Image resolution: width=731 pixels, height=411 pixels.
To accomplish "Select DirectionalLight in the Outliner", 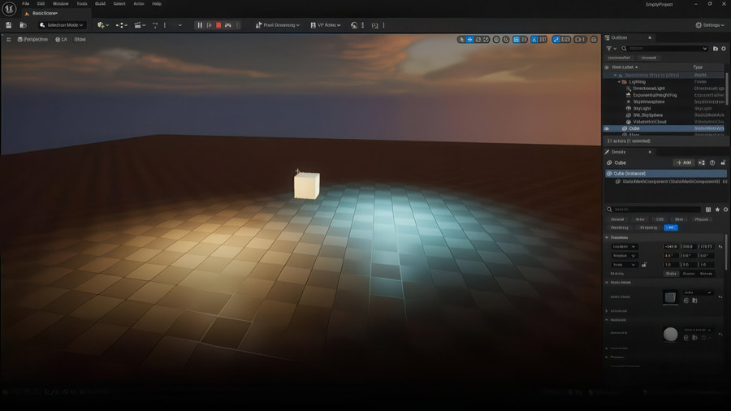I will (x=648, y=89).
